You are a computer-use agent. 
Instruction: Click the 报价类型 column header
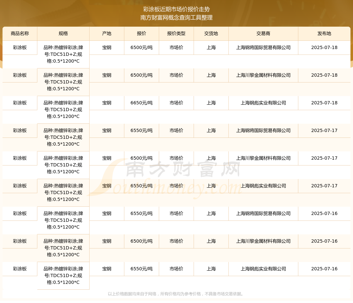pyautogui.click(x=177, y=33)
